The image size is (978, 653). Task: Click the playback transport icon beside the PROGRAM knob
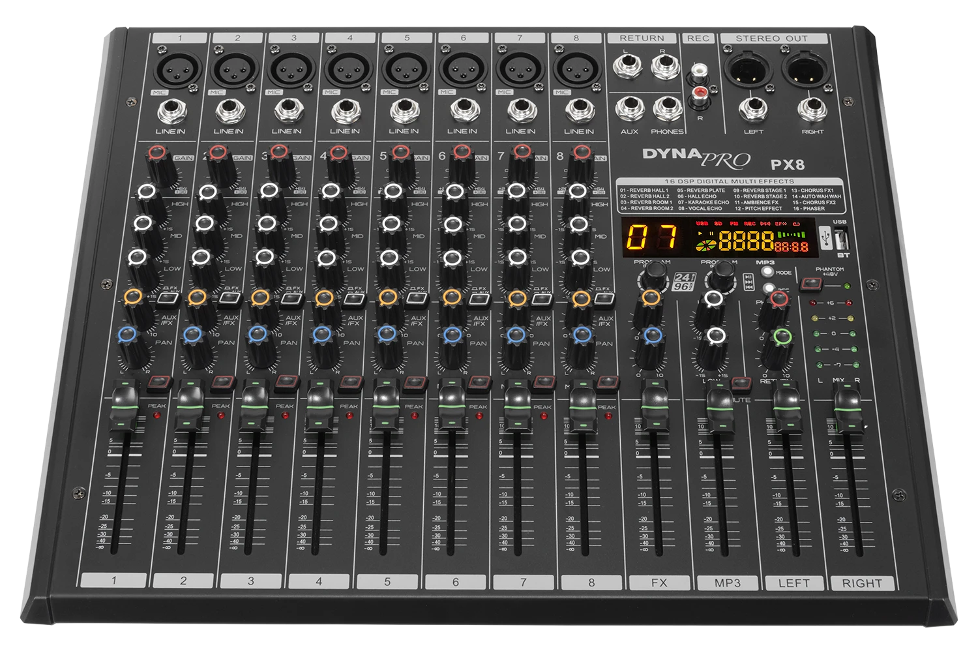pos(748,282)
